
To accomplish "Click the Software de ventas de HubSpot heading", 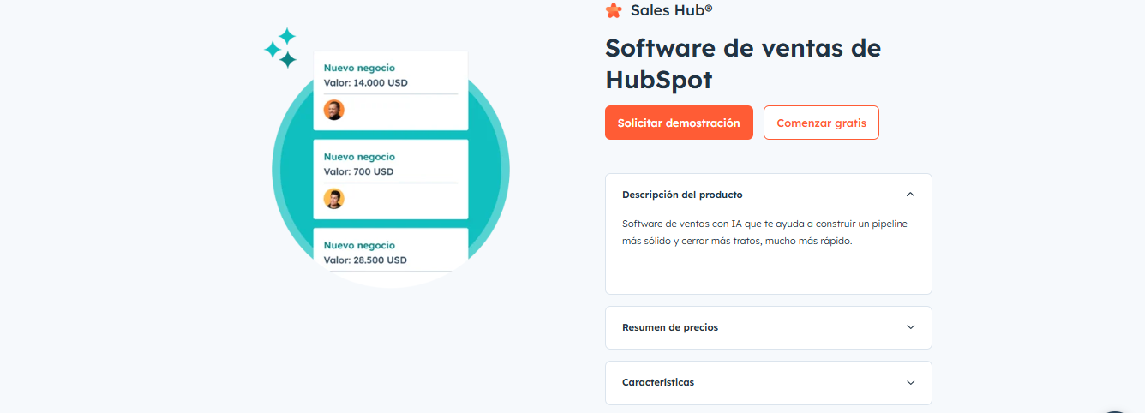I will [742, 63].
